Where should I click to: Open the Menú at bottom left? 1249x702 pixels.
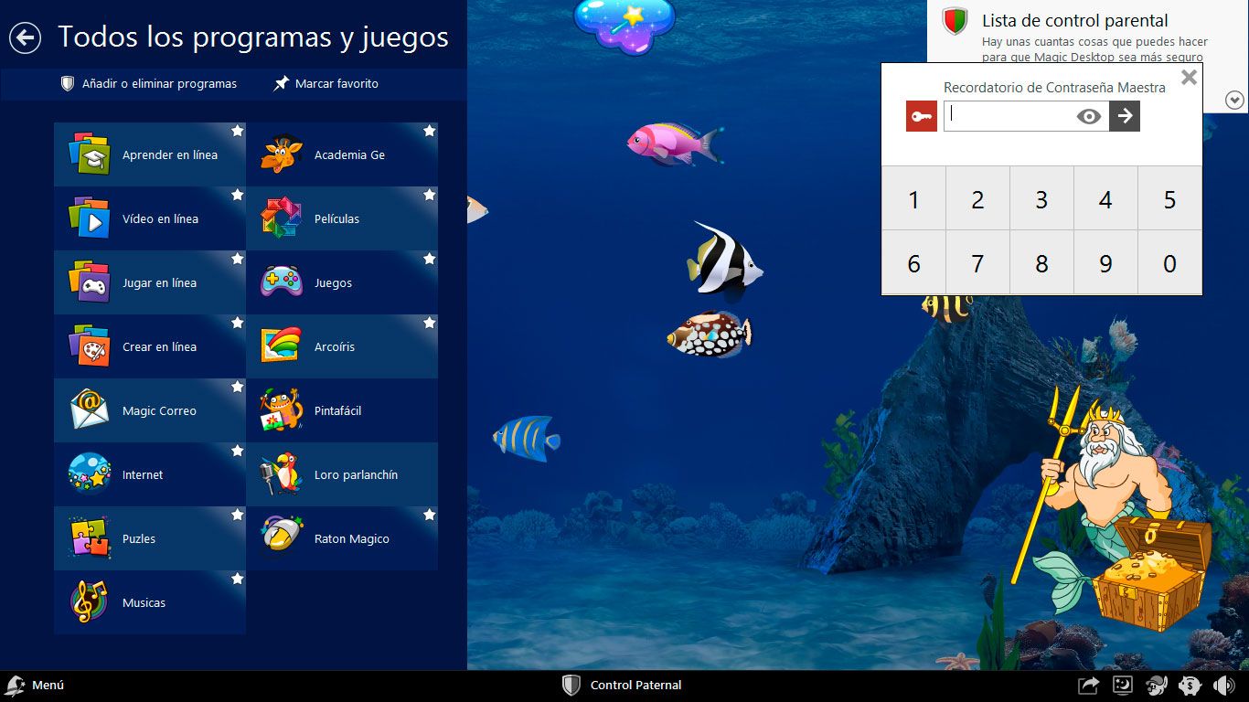tap(35, 686)
